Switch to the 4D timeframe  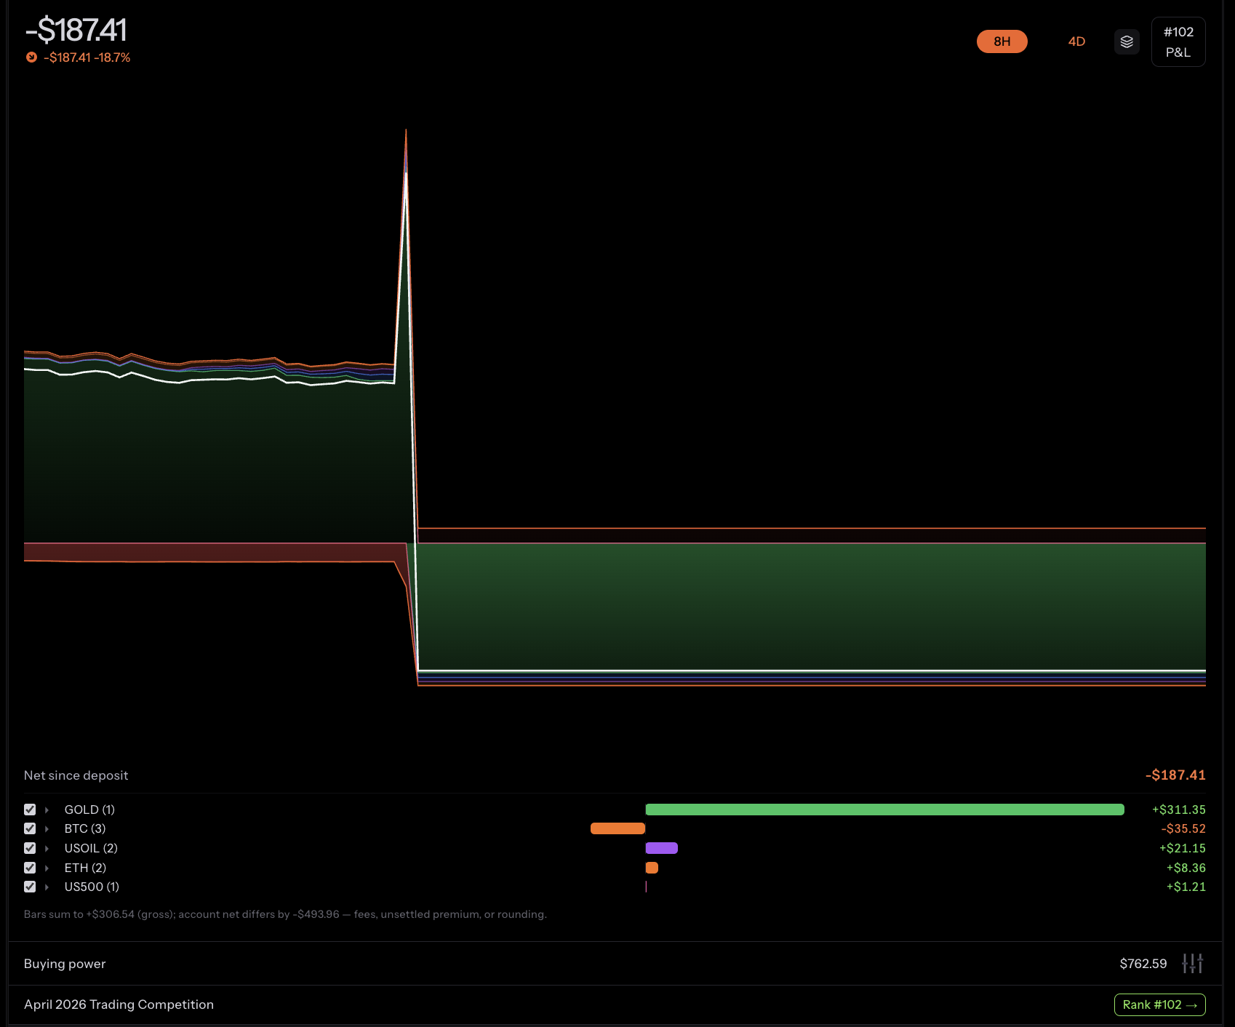[1076, 41]
